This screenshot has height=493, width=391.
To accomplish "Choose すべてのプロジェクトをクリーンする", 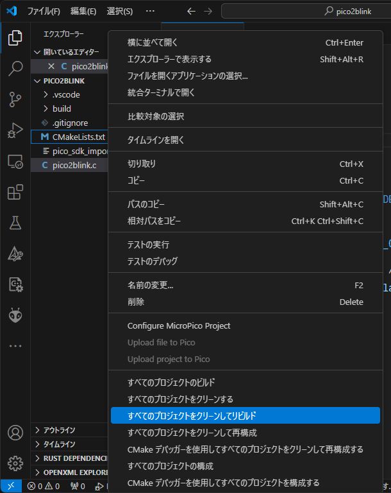I will click(x=245, y=399).
